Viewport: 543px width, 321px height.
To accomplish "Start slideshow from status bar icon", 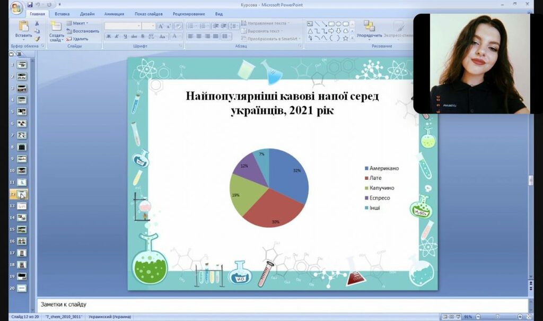I will (459, 317).
